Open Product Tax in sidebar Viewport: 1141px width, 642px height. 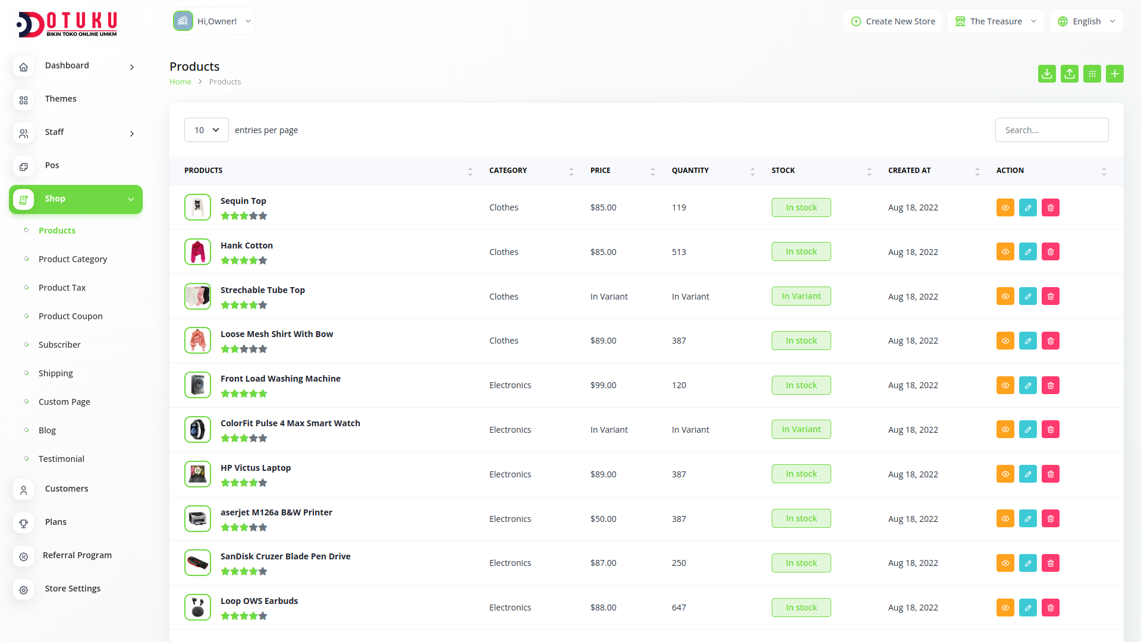[x=62, y=288]
